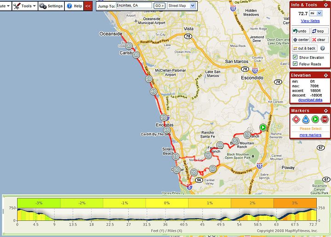Click the Jump To location field
Viewport: 331px width, 237px height.
pyautogui.click(x=134, y=6)
